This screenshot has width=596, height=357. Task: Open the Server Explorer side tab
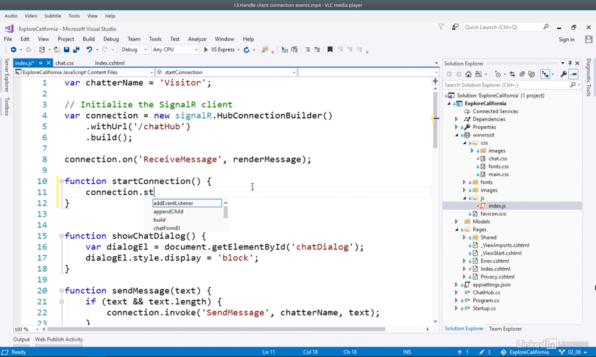[7, 75]
